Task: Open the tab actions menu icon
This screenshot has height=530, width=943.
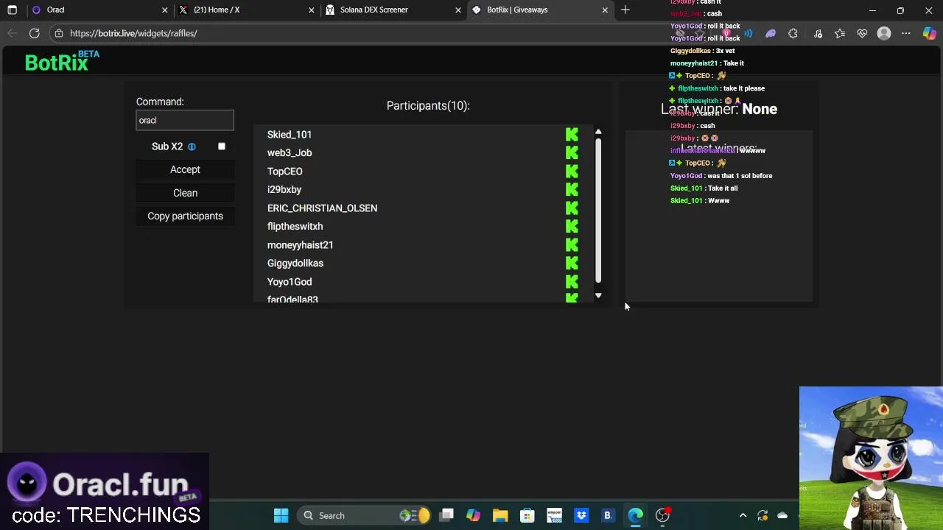Action: (12, 10)
